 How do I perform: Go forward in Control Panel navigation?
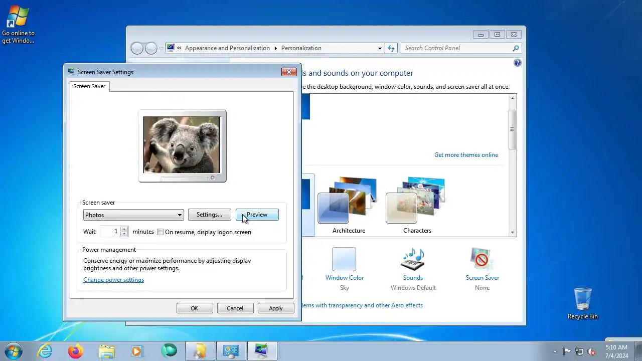151,48
